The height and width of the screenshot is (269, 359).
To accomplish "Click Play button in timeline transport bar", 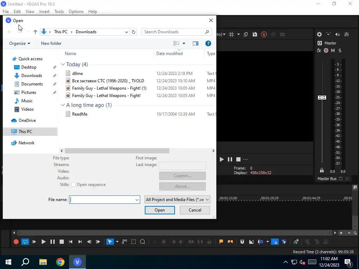I will click(43, 242).
